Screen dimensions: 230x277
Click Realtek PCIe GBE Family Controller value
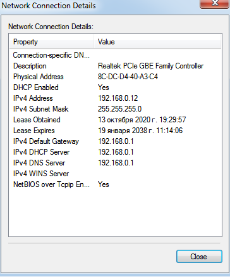[x=150, y=66]
